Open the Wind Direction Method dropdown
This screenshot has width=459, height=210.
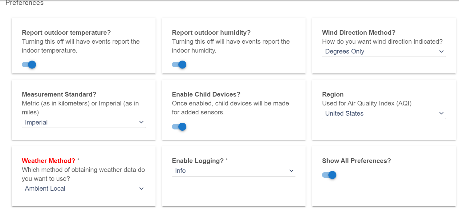[384, 52]
